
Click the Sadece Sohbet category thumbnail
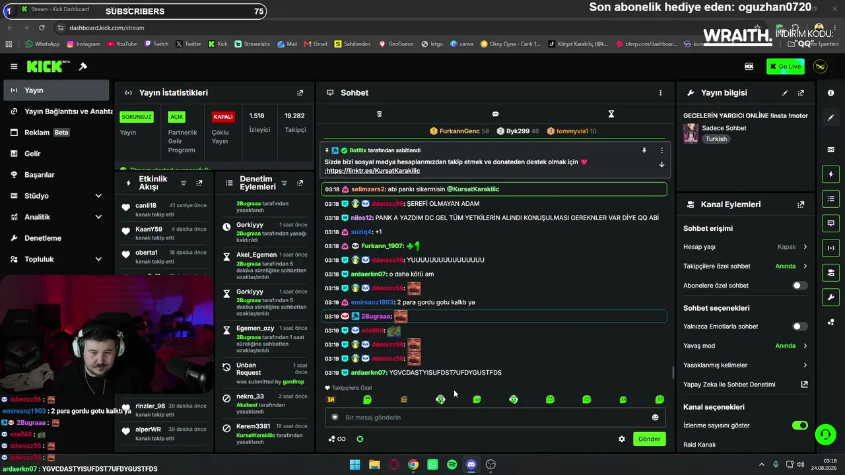tap(691, 133)
